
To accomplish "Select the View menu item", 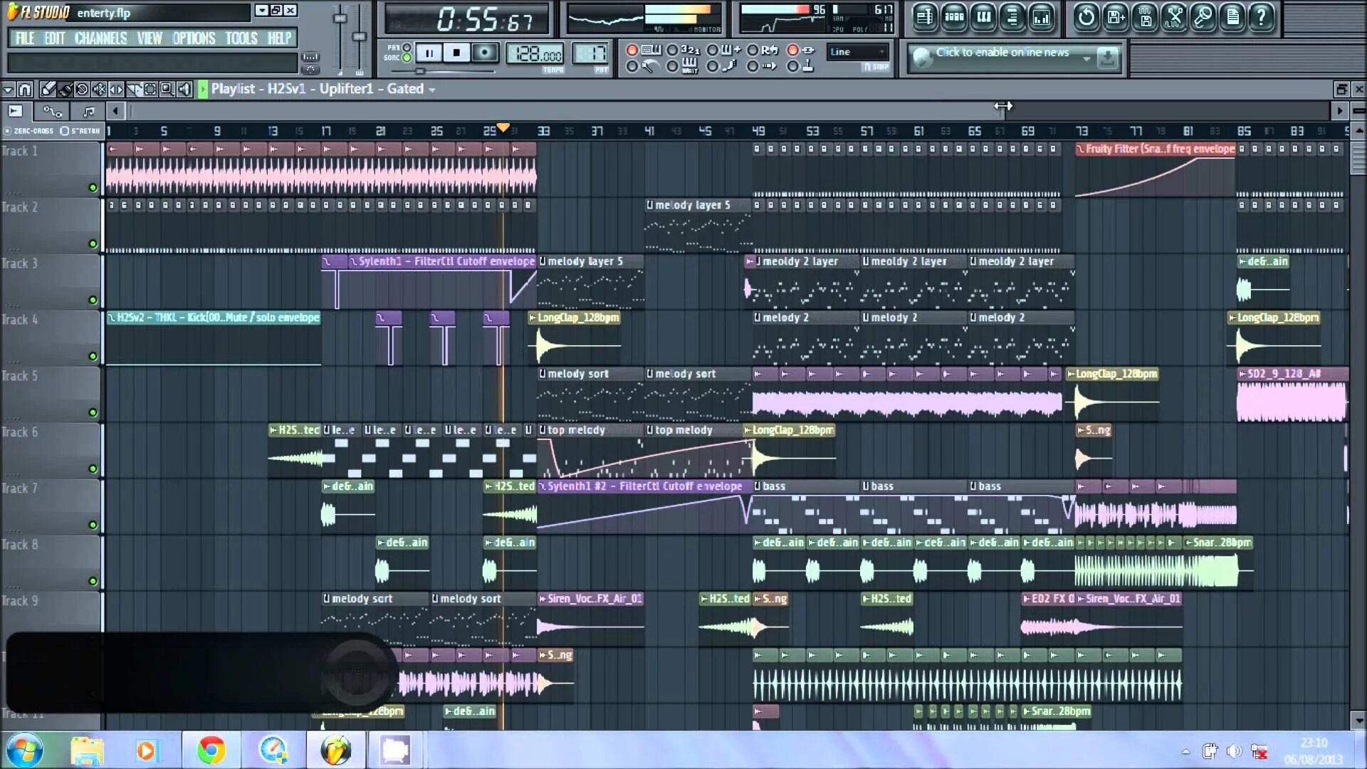I will pos(150,38).
